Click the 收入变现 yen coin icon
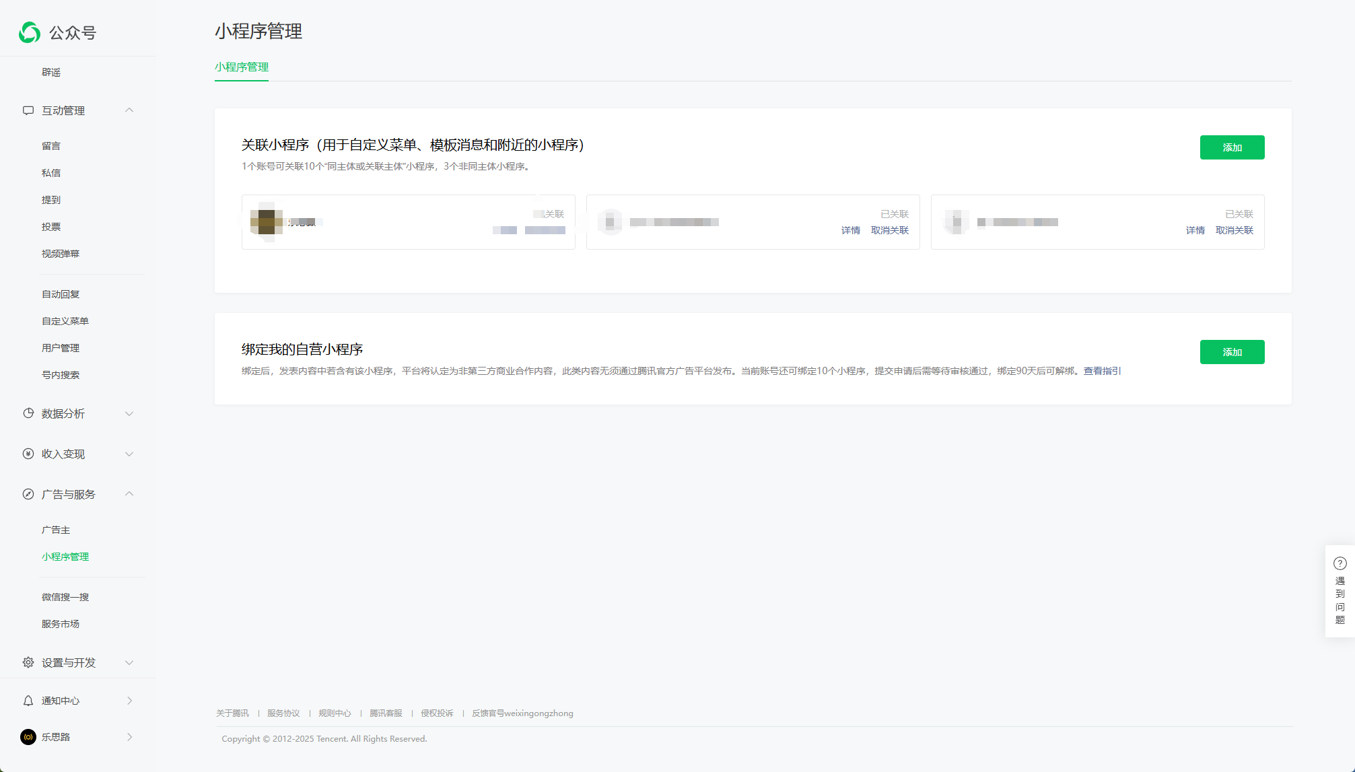The height and width of the screenshot is (772, 1355). pos(28,454)
